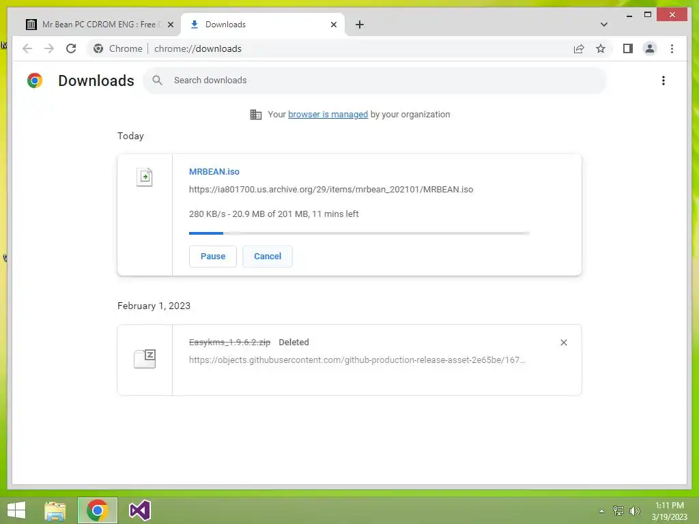Launch Visual Studio from the taskbar
699x524 pixels.
139,510
